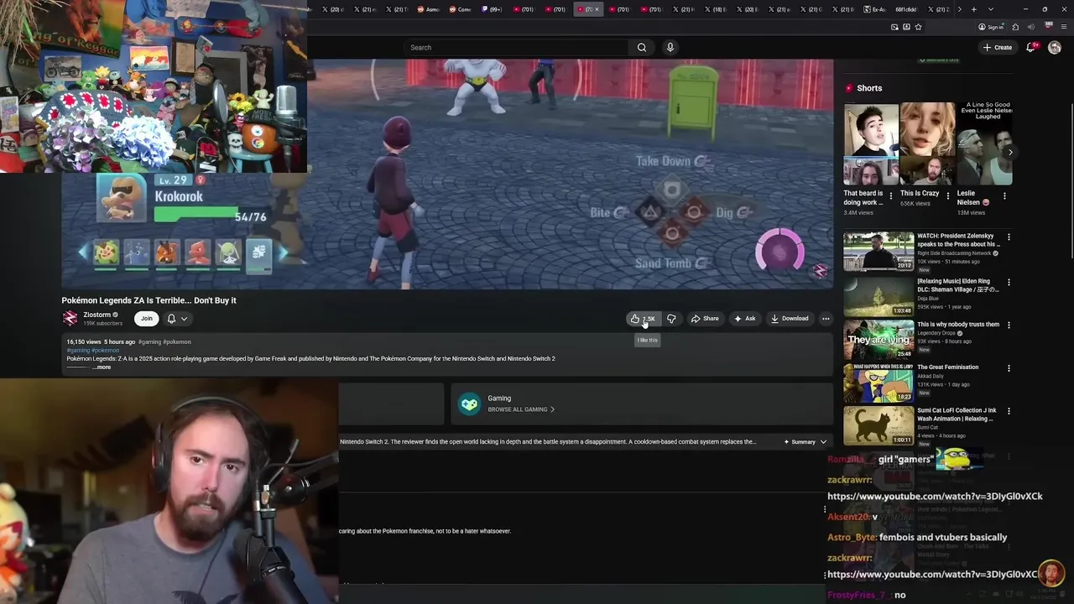
Task: Play 'WATCH: President Zelenskyy speaks' video
Action: coord(878,252)
